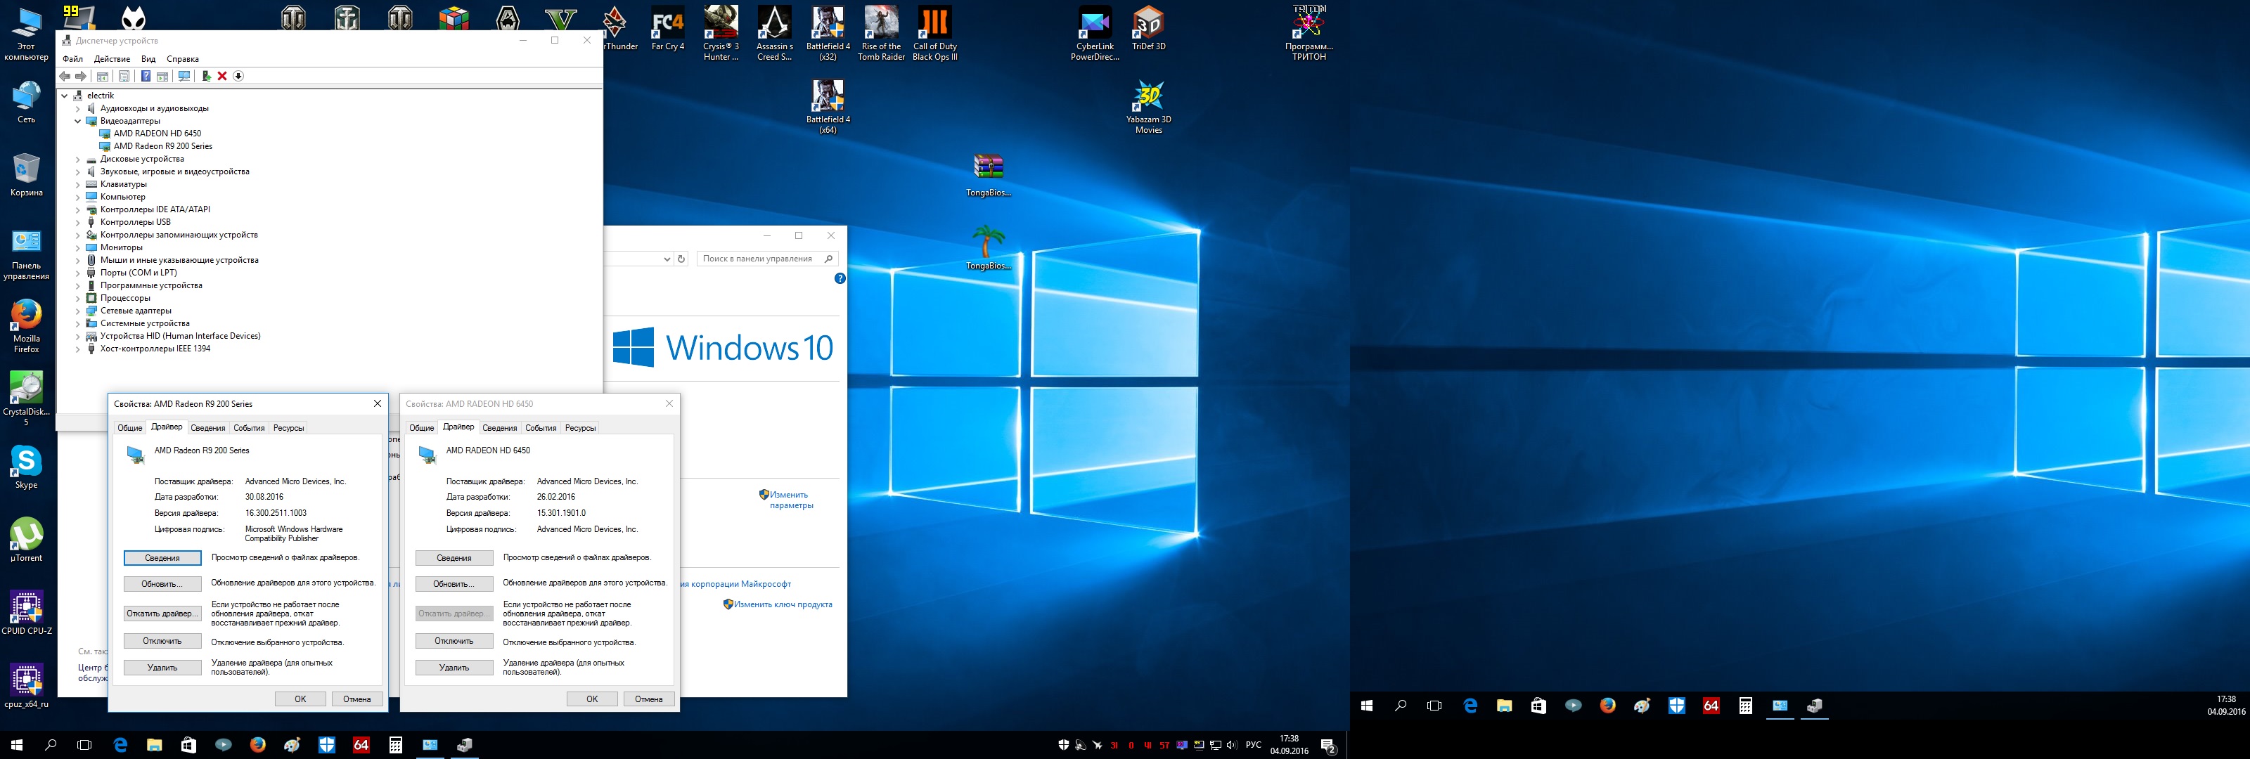The width and height of the screenshot is (2250, 759).
Task: Switch to События tab in HD 6450 properties
Action: [x=540, y=428]
